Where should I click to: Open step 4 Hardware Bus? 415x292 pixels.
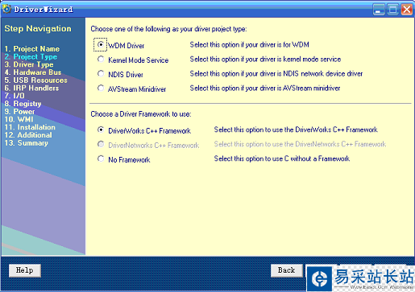pos(33,72)
